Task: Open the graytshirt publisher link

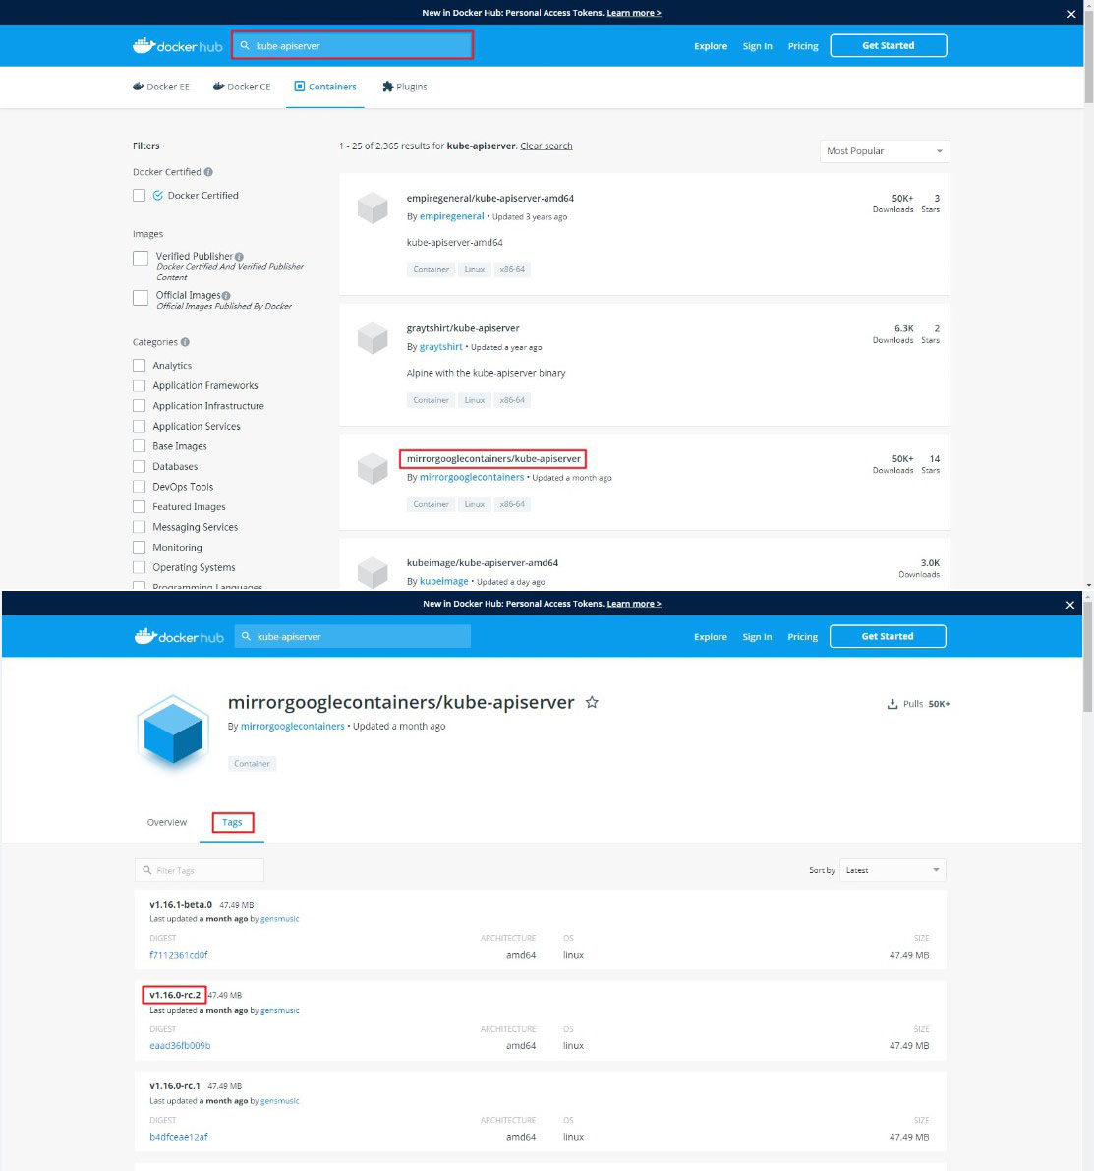Action: 440,346
